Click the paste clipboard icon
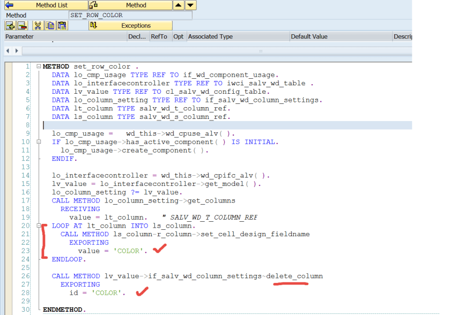 coord(62,26)
